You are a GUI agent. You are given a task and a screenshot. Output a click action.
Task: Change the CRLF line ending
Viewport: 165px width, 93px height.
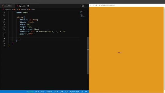coord(61,92)
